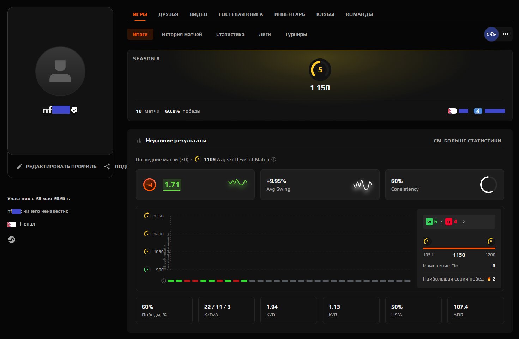The width and height of the screenshot is (519, 339).
Task: Click the verified badge next to nickname
Action: point(74,110)
